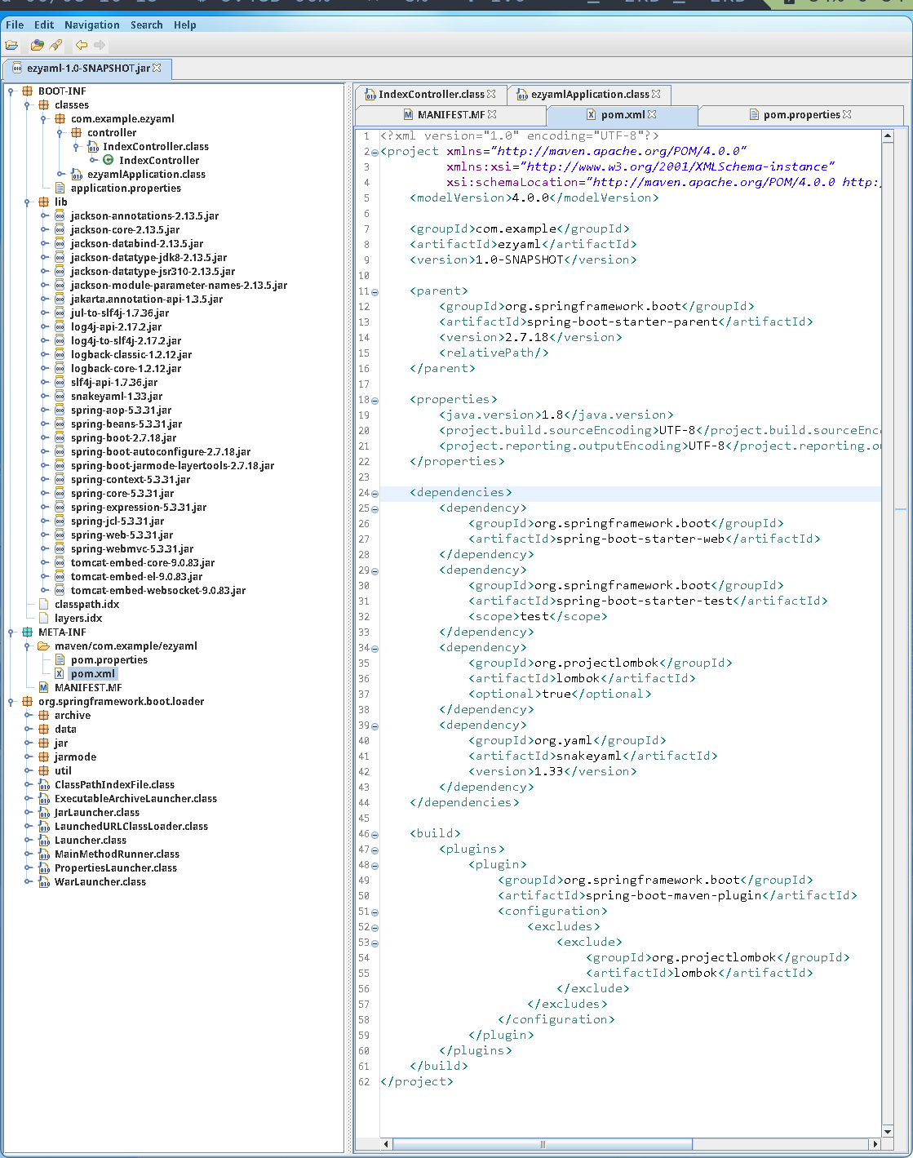Fold the dependencies element at line 24
Image resolution: width=913 pixels, height=1158 pixels.
point(375,493)
